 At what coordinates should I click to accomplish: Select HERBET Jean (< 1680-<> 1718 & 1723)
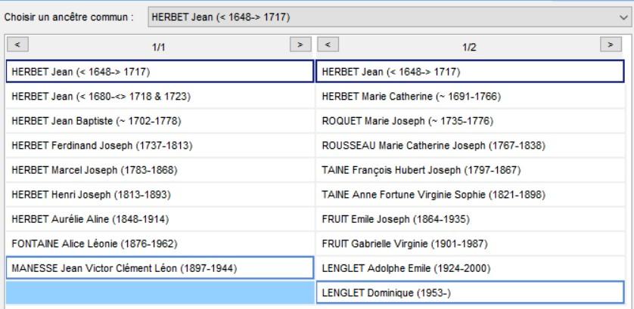pyautogui.click(x=160, y=97)
